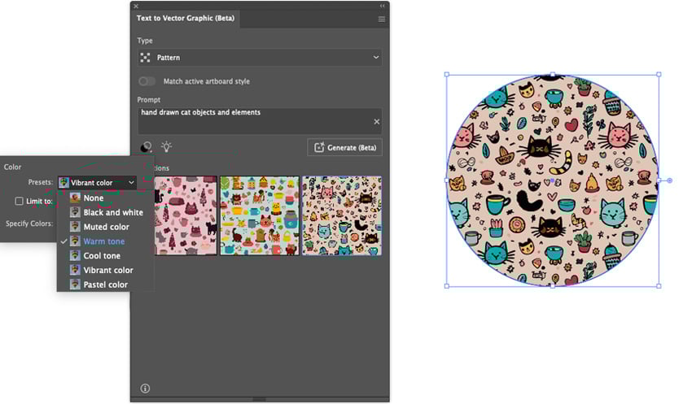Click the Prompt label
This screenshot has width=692, height=404.
149,100
